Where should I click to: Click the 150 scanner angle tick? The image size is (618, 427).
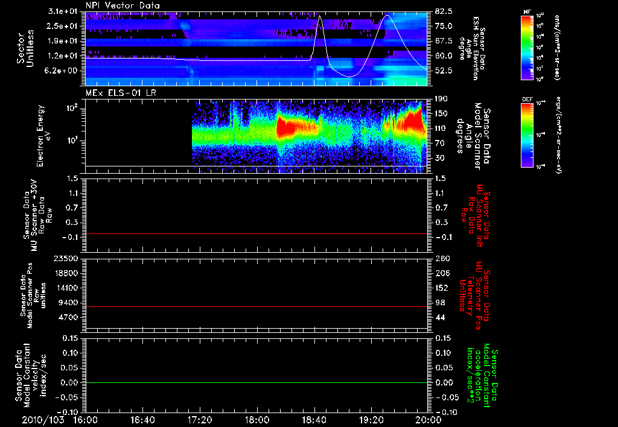pos(442,114)
